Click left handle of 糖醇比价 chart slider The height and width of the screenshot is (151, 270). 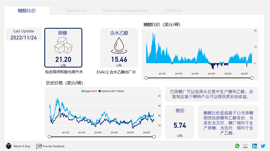click(x=146, y=78)
